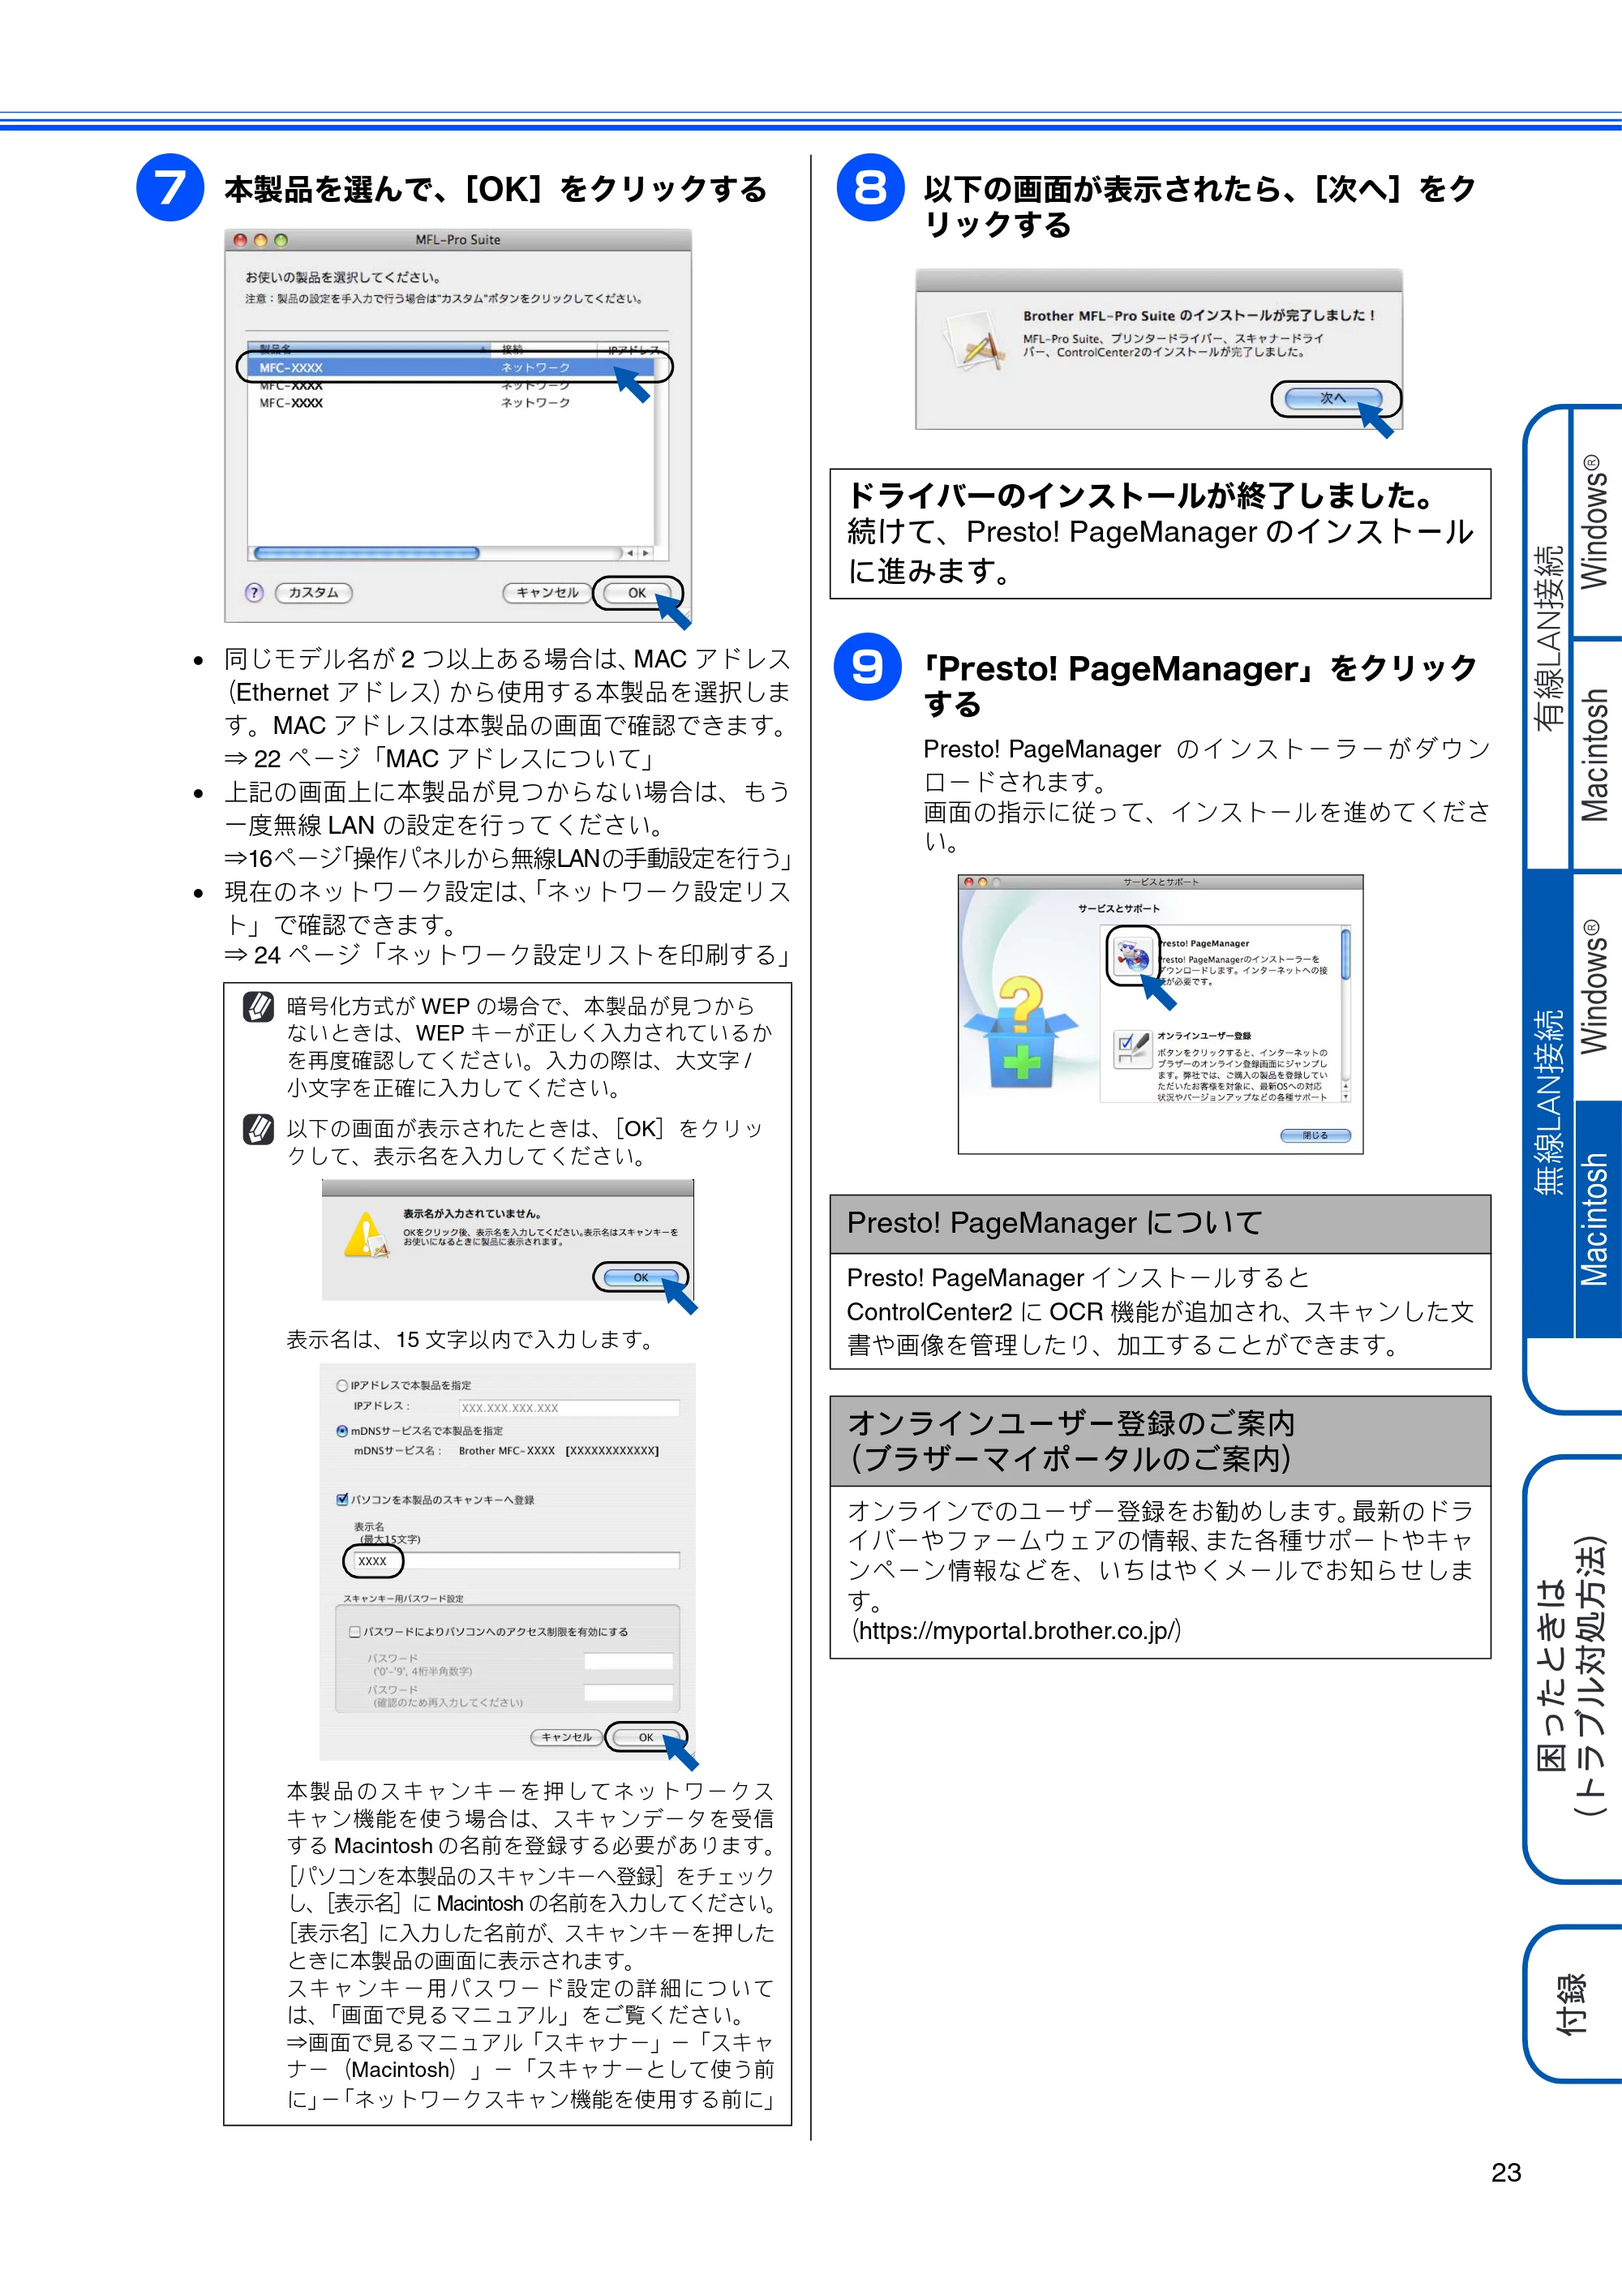This screenshot has width=1622, height=2296.
Task: Click the 表示名 display name input field
Action: click(x=517, y=1560)
